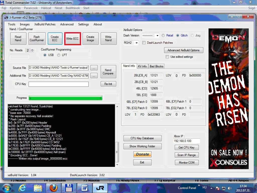Click the volume speaker tray icon

(229, 188)
